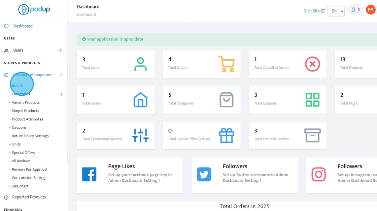Click the Total Hotdeals archive box icon
This screenshot has height=211, width=377.
(x=312, y=135)
